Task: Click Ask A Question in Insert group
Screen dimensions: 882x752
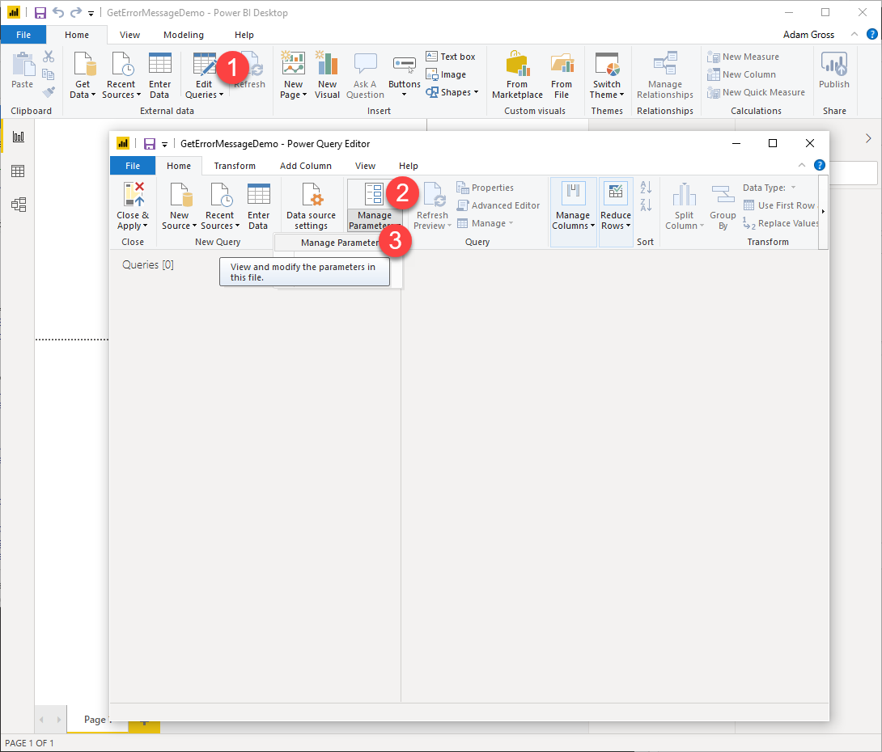Action: tap(365, 75)
